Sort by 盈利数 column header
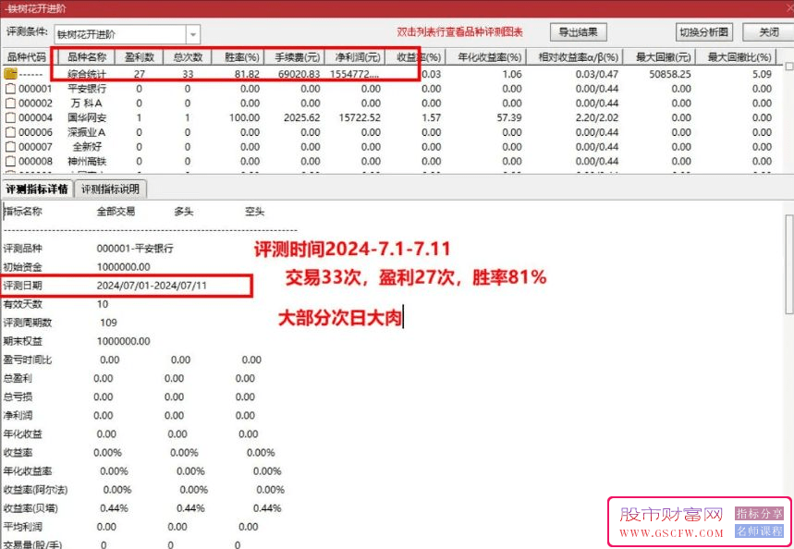Image resolution: width=794 pixels, height=549 pixels. click(140, 57)
